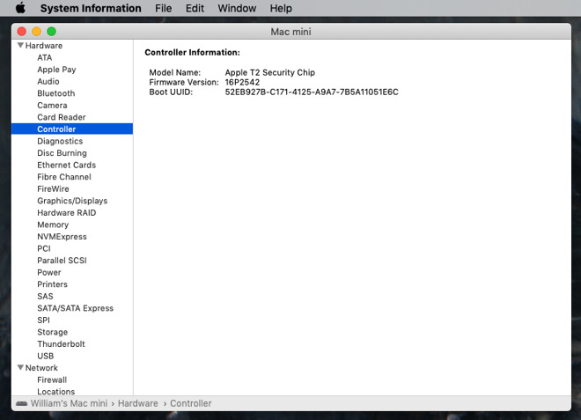
Task: Select Graphics/Displays in the sidebar
Action: (x=72, y=201)
